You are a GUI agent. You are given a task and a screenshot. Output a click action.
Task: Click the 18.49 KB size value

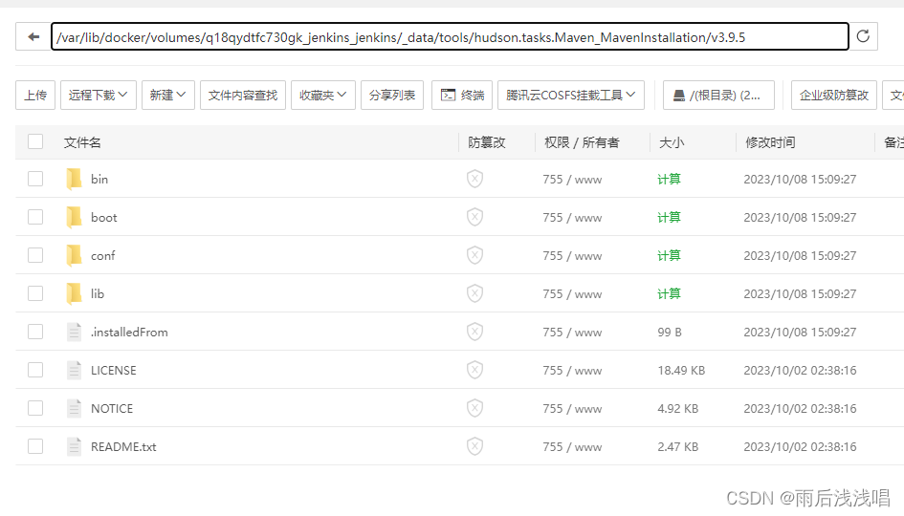(x=681, y=371)
